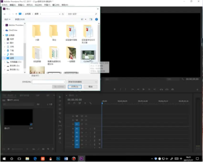Click the file name input field
This screenshot has height=162, width=203.
(49, 82)
